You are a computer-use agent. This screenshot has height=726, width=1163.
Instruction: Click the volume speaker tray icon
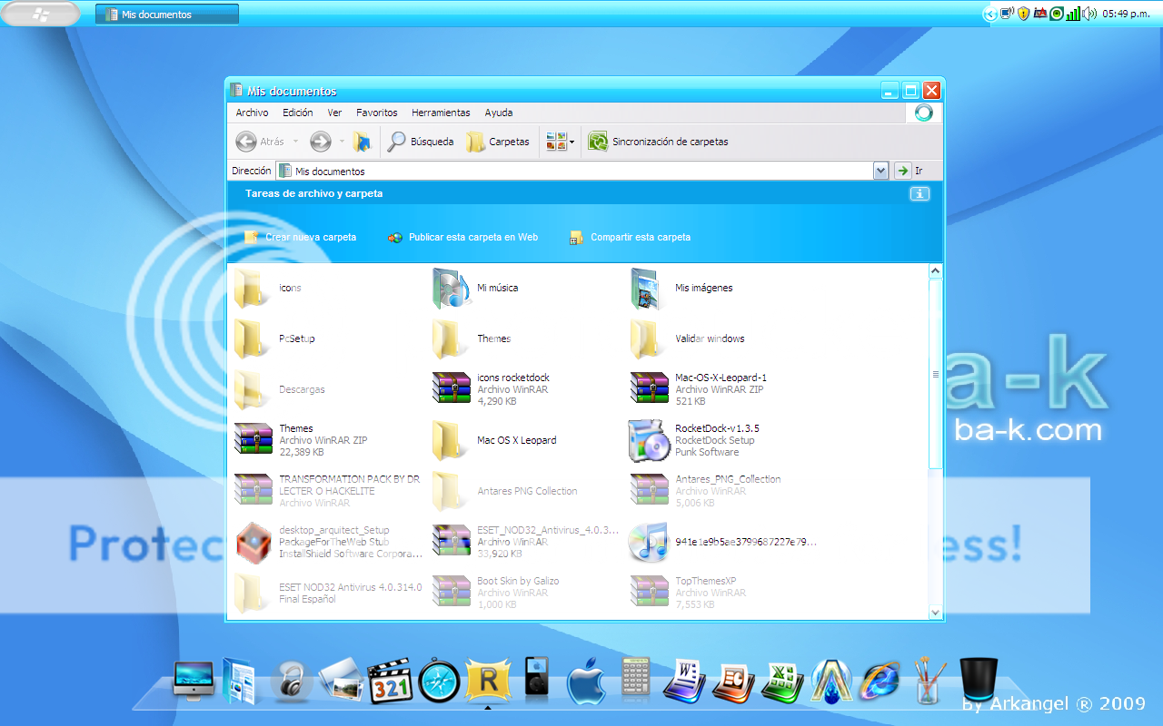coord(1088,14)
